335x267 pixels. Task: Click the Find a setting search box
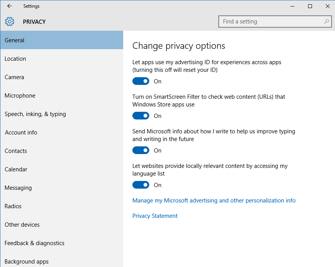tap(275, 22)
